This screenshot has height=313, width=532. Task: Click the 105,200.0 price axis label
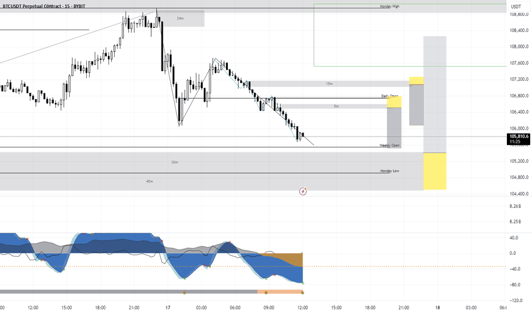[519, 161]
